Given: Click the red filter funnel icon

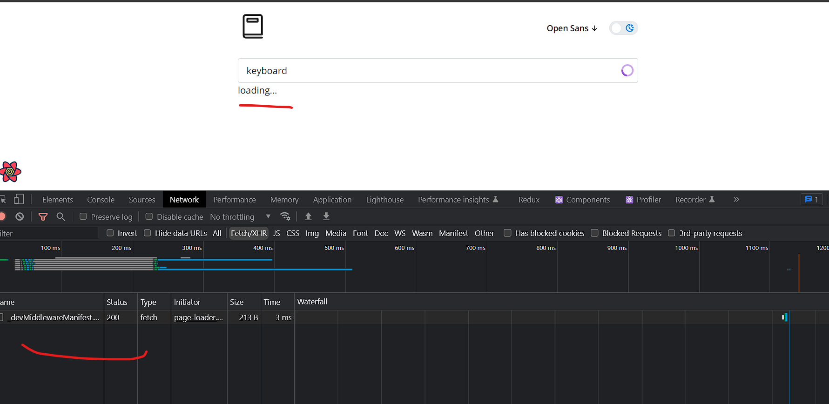Looking at the screenshot, I should point(43,216).
